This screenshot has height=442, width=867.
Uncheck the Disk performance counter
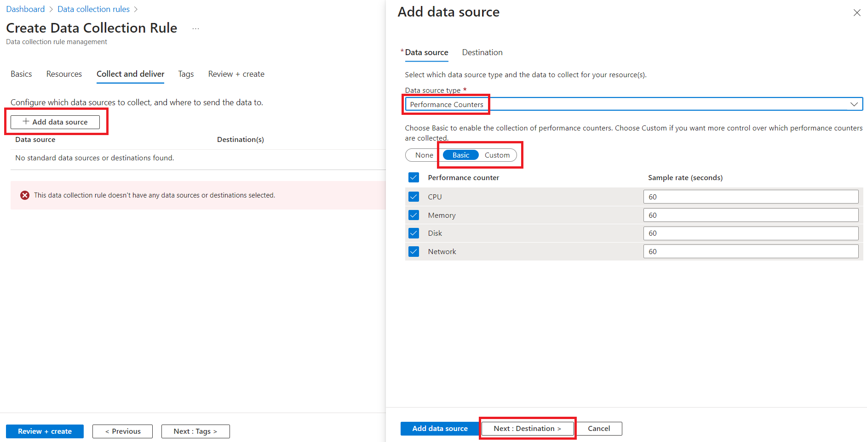click(x=414, y=233)
